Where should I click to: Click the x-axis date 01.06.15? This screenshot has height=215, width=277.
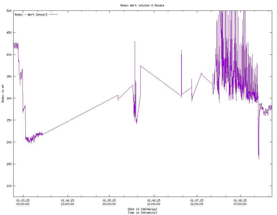(x=154, y=200)
